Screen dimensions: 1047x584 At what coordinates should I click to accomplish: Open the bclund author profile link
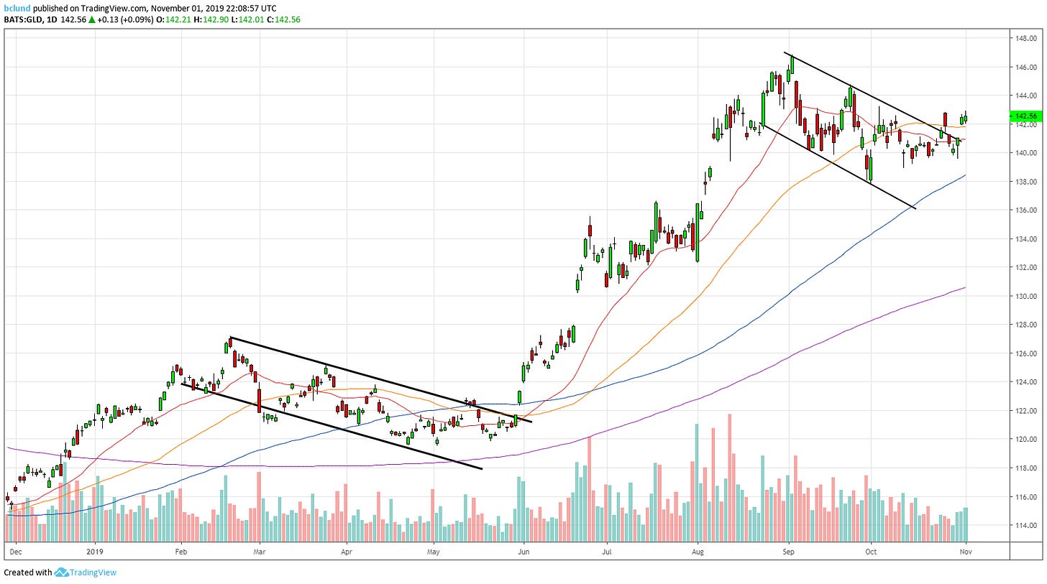tap(16, 7)
